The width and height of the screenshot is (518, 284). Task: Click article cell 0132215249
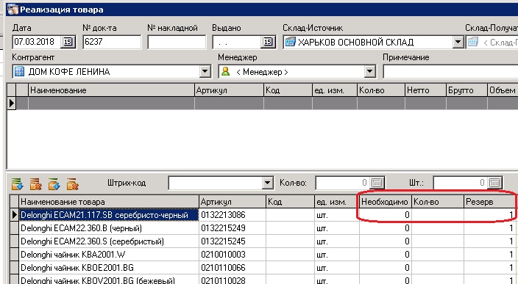(233, 228)
